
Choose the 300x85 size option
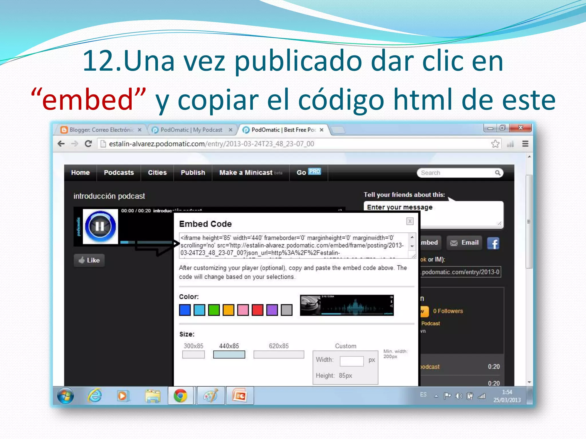point(193,355)
